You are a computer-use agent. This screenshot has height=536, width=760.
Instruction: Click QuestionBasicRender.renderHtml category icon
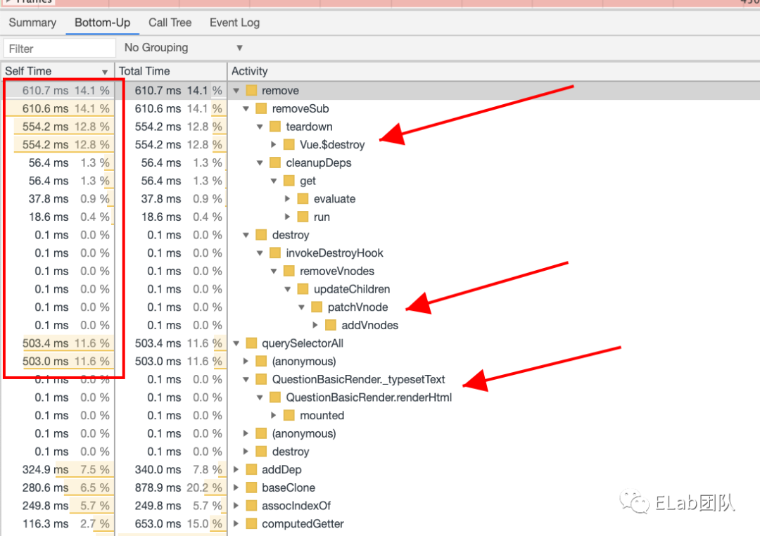275,397
